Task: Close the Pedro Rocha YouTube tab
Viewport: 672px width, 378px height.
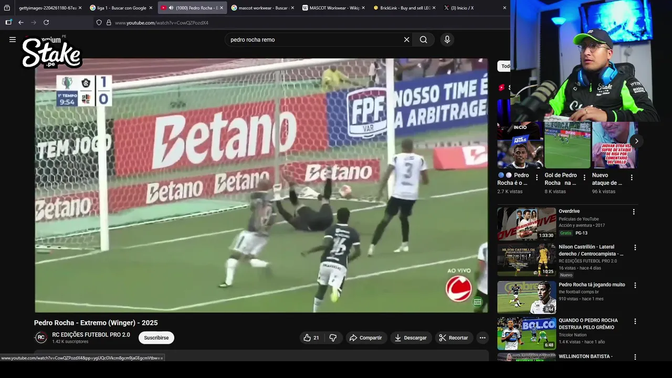Action: point(222,8)
